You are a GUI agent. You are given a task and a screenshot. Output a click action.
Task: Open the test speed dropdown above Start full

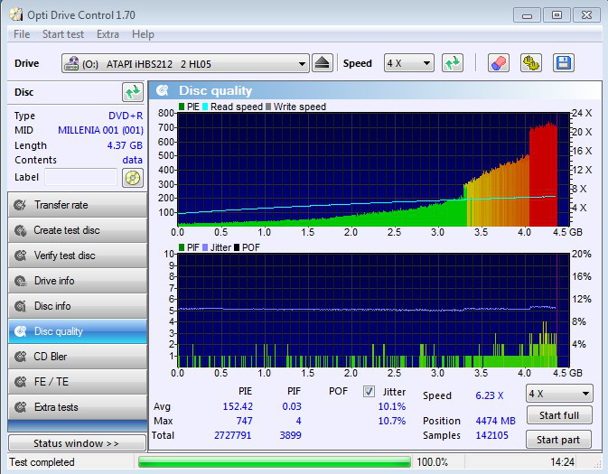click(x=559, y=395)
